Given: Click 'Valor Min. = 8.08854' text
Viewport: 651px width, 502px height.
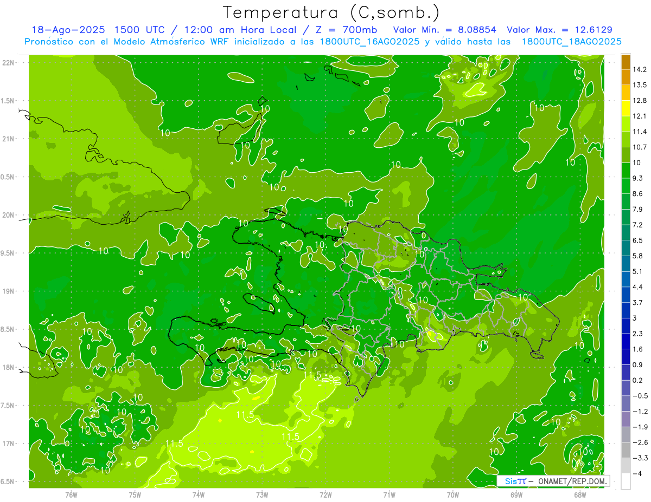Looking at the screenshot, I should click(x=444, y=30).
